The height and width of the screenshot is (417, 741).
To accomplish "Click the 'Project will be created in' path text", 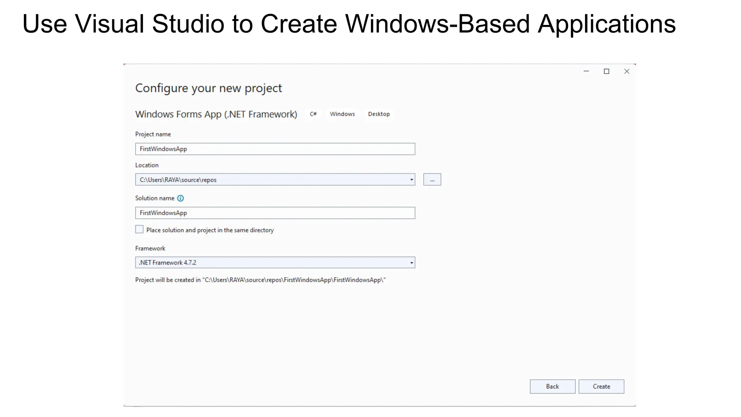I will (260, 280).
